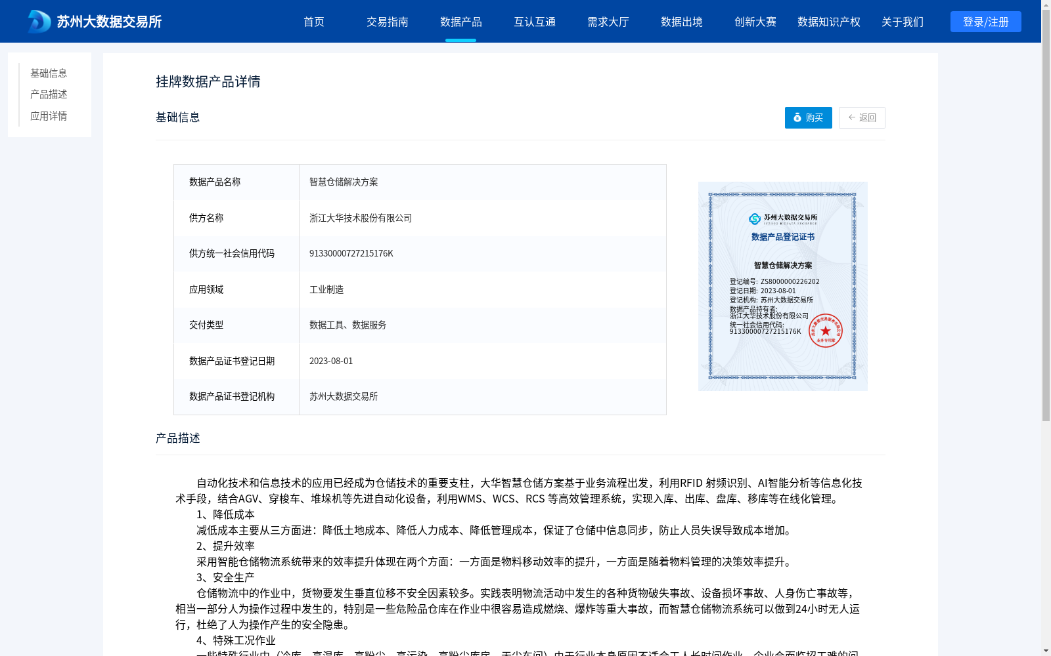Viewport: 1051px width, 656px height.
Task: Open the 数据出境 nav item
Action: [x=682, y=22]
